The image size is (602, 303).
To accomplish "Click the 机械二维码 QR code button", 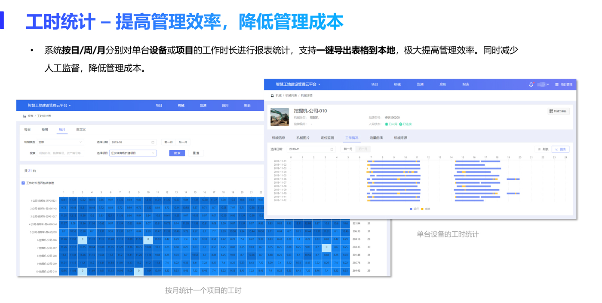I will click(559, 111).
